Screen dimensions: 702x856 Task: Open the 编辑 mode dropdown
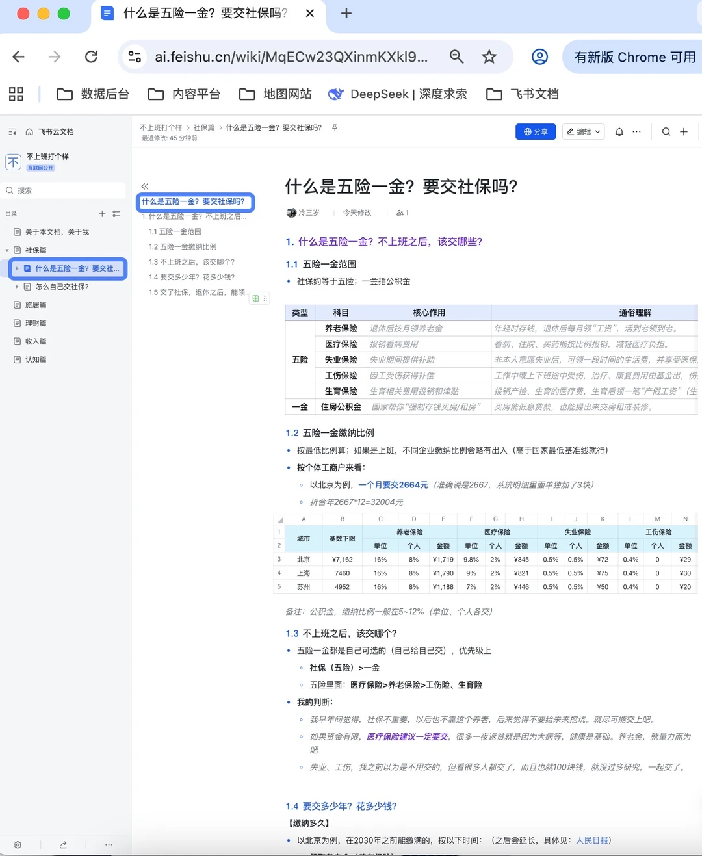click(584, 132)
